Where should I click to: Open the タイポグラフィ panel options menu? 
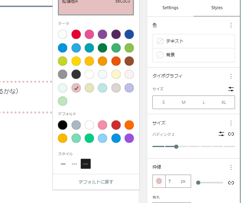tap(231, 76)
